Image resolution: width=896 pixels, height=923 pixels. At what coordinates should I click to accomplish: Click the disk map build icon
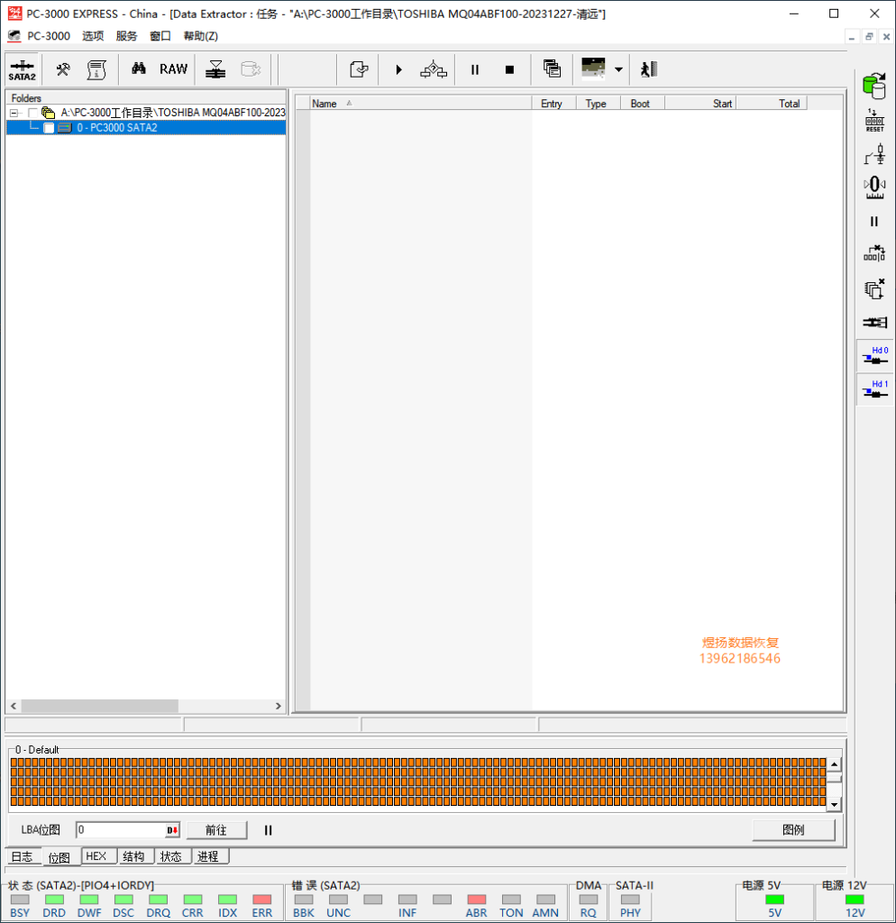215,69
